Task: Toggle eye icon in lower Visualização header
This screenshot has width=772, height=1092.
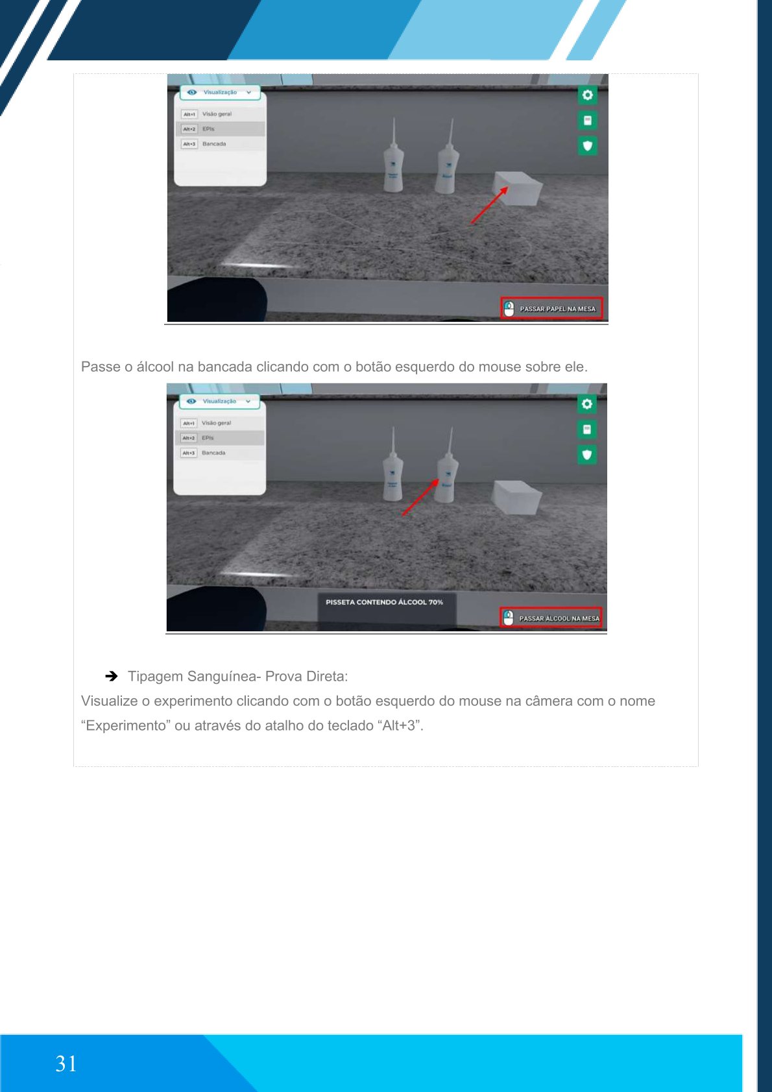Action: [191, 402]
